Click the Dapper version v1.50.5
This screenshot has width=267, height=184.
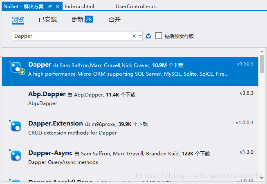[245, 64]
